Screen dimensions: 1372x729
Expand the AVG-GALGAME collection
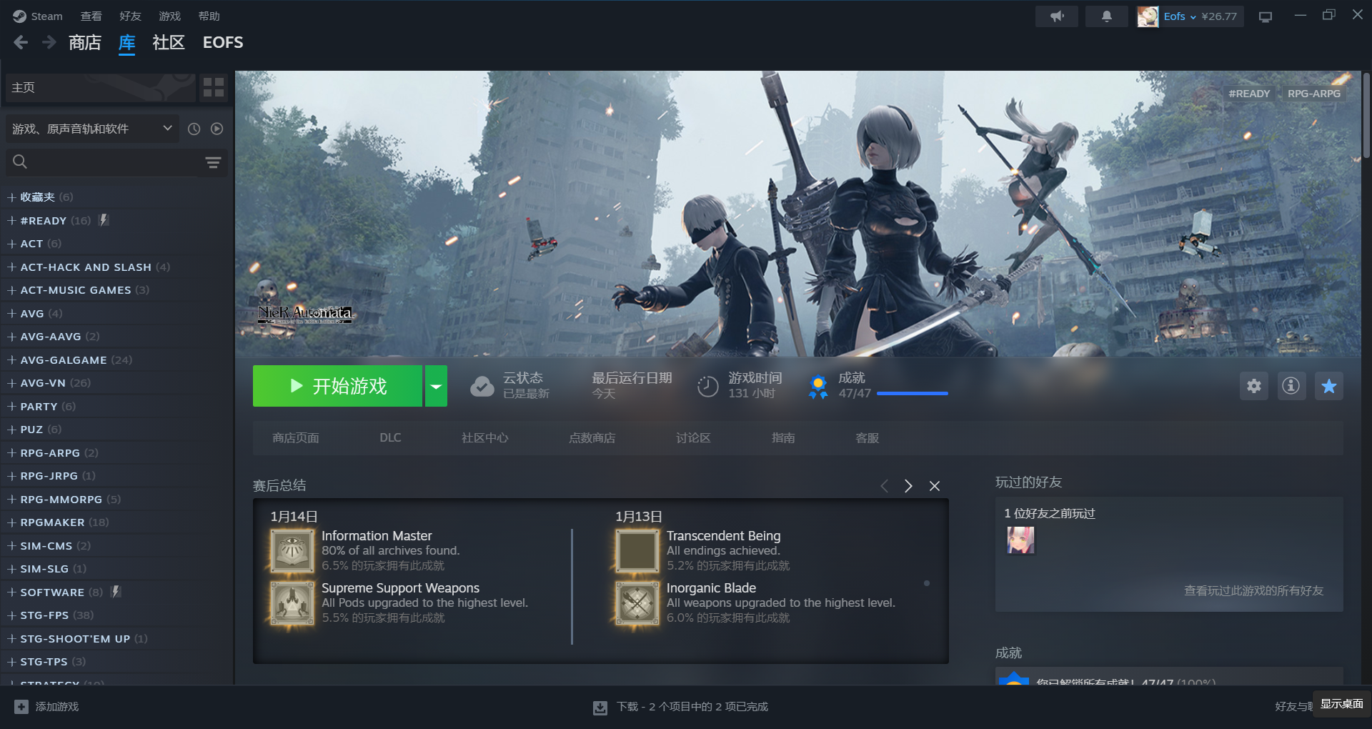point(12,359)
